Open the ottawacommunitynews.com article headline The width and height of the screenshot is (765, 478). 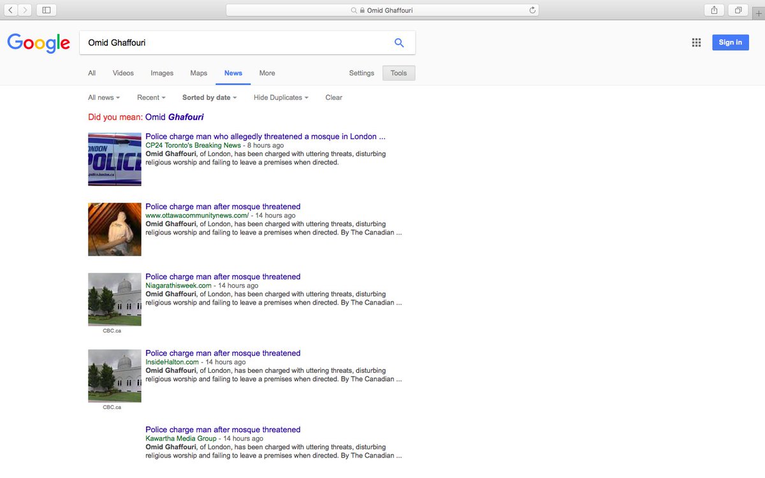(x=222, y=206)
